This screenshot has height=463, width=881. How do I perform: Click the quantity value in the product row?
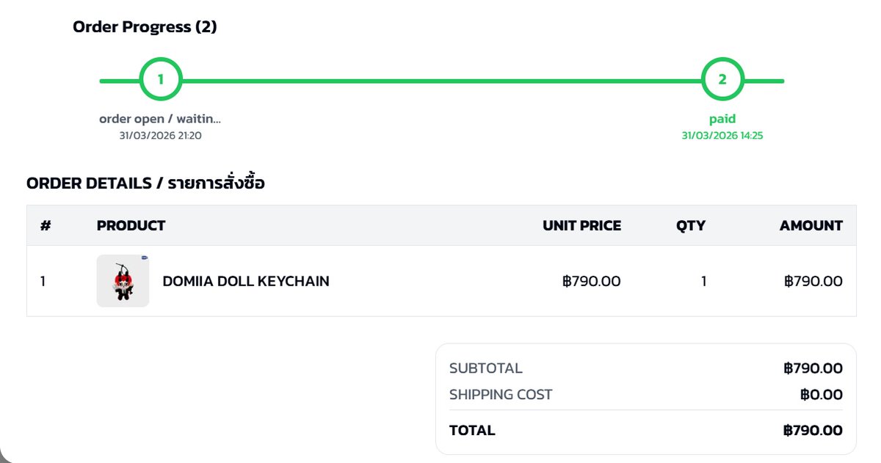pyautogui.click(x=703, y=281)
